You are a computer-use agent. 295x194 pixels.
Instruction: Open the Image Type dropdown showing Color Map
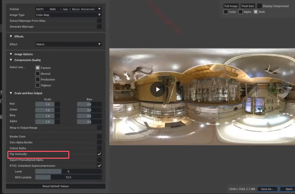(69, 15)
